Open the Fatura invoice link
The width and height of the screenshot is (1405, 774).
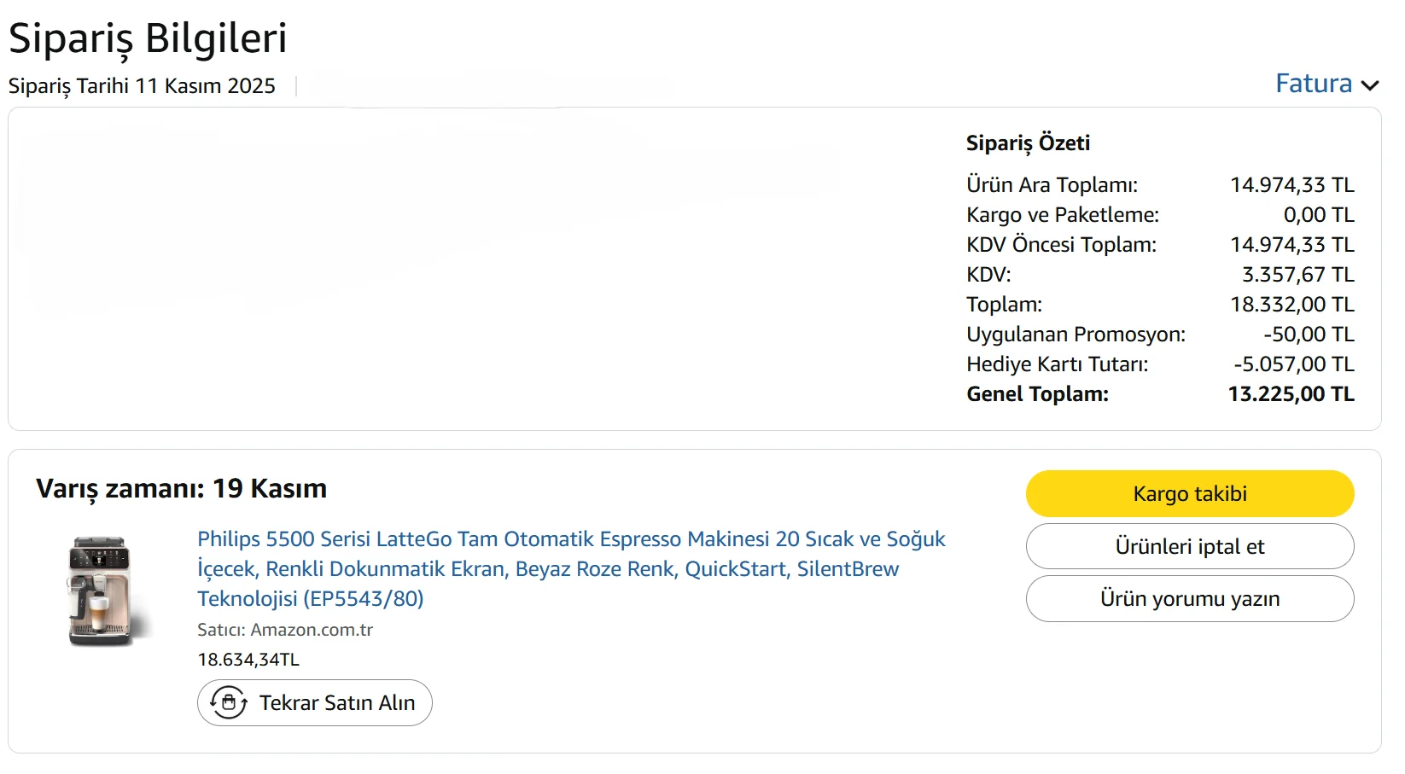[x=1314, y=84]
